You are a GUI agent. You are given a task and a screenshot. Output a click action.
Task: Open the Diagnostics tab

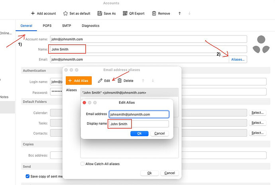pos(90,26)
